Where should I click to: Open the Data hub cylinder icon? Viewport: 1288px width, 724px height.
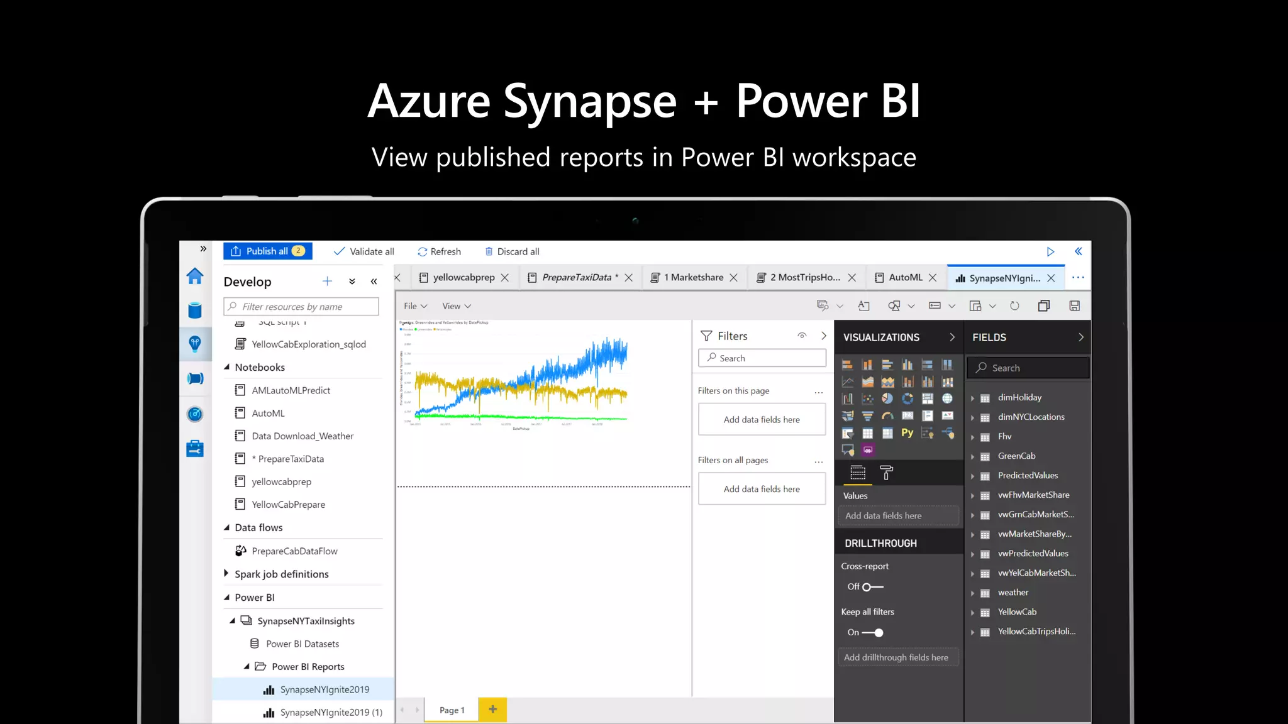click(195, 310)
